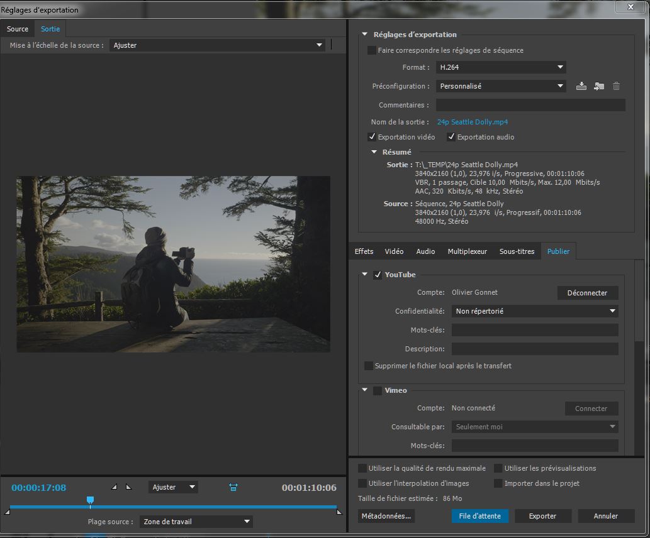This screenshot has height=538, width=650.
Task: Click the In marker at timeline start
Action: (8, 512)
